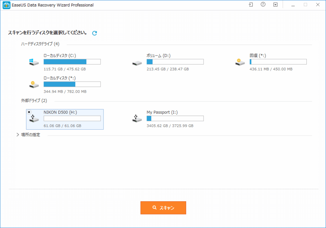Click the NIKON D500 (H:) usage bar

72,118
